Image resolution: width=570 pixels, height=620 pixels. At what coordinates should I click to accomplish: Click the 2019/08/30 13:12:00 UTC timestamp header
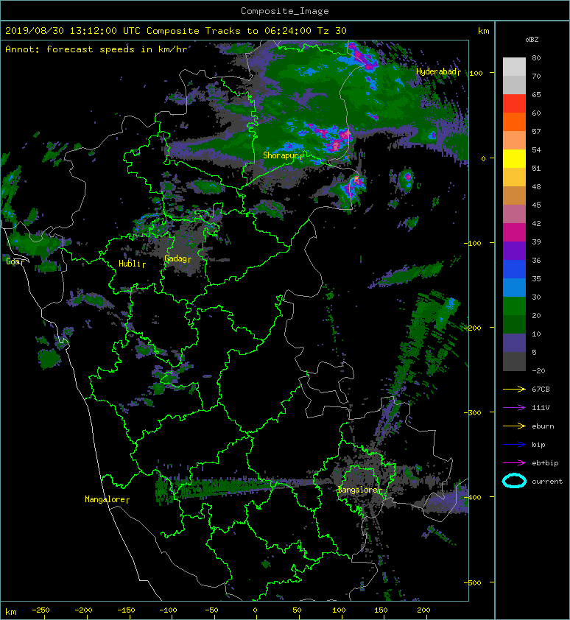[x=73, y=30]
